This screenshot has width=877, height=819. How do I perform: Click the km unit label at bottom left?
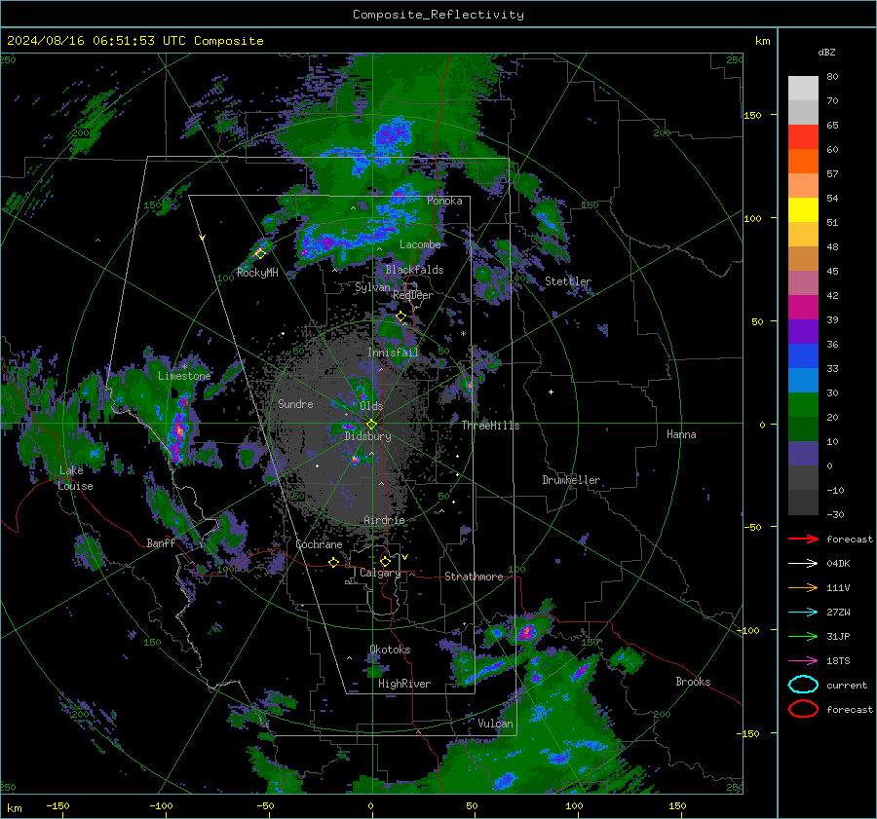[15, 808]
